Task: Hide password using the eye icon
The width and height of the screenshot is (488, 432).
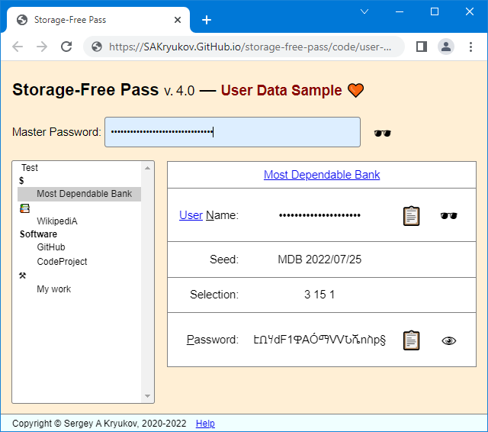Action: [x=448, y=340]
